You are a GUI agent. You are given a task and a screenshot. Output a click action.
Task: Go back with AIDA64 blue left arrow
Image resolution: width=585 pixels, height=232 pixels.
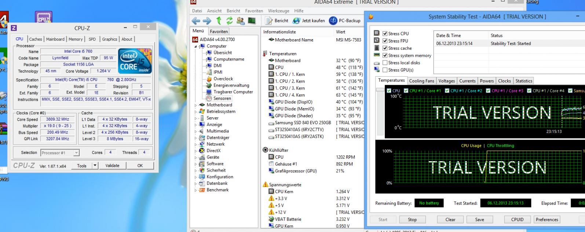coord(196,21)
